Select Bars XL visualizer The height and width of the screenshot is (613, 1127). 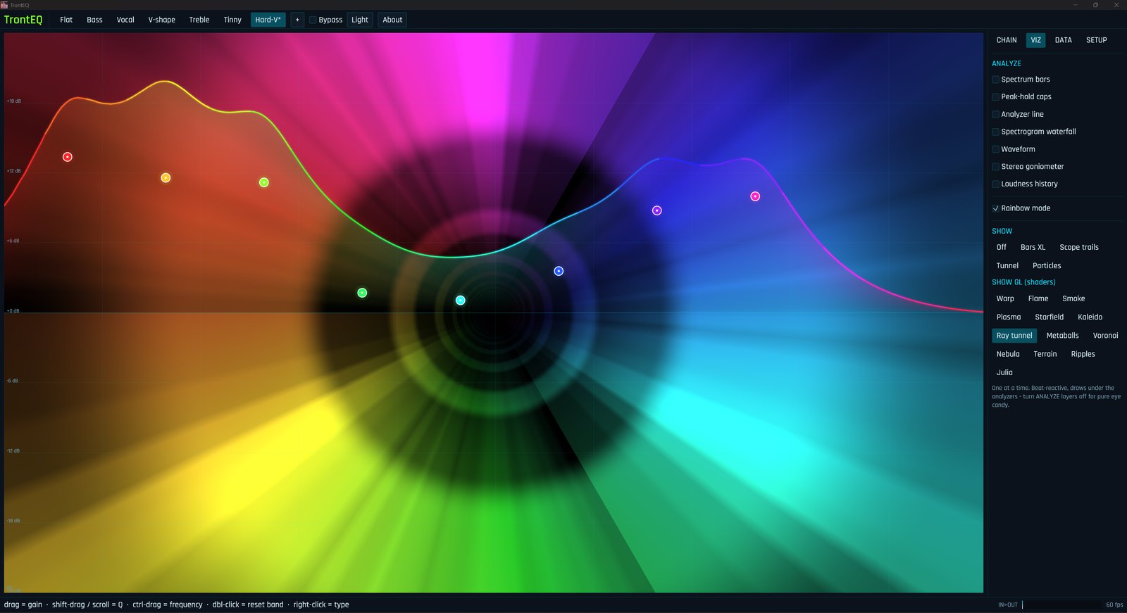[1033, 247]
